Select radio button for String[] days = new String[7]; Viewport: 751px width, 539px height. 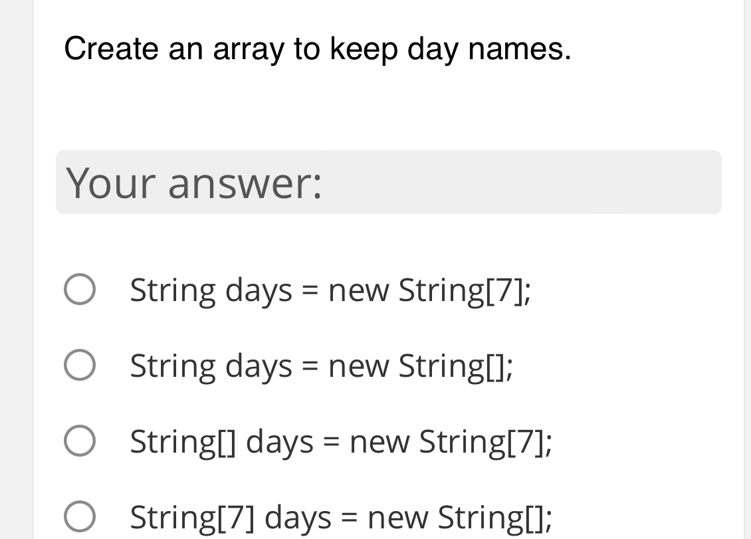tap(80, 440)
